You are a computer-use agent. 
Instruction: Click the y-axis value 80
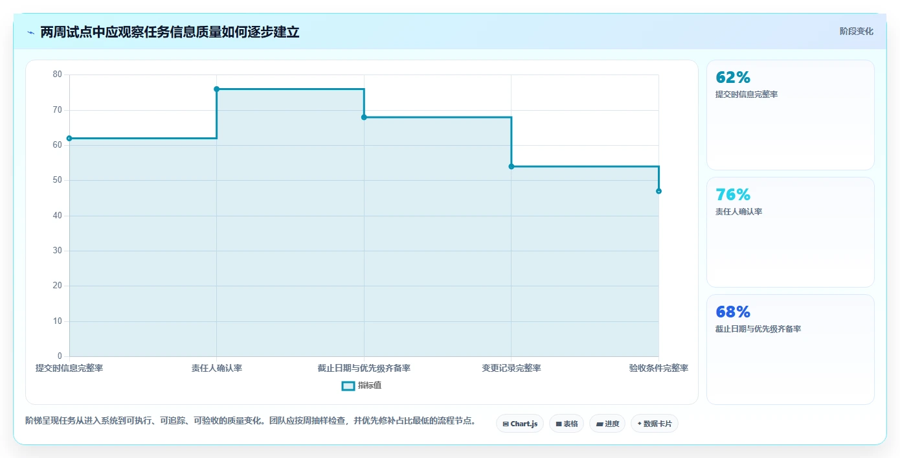point(58,74)
